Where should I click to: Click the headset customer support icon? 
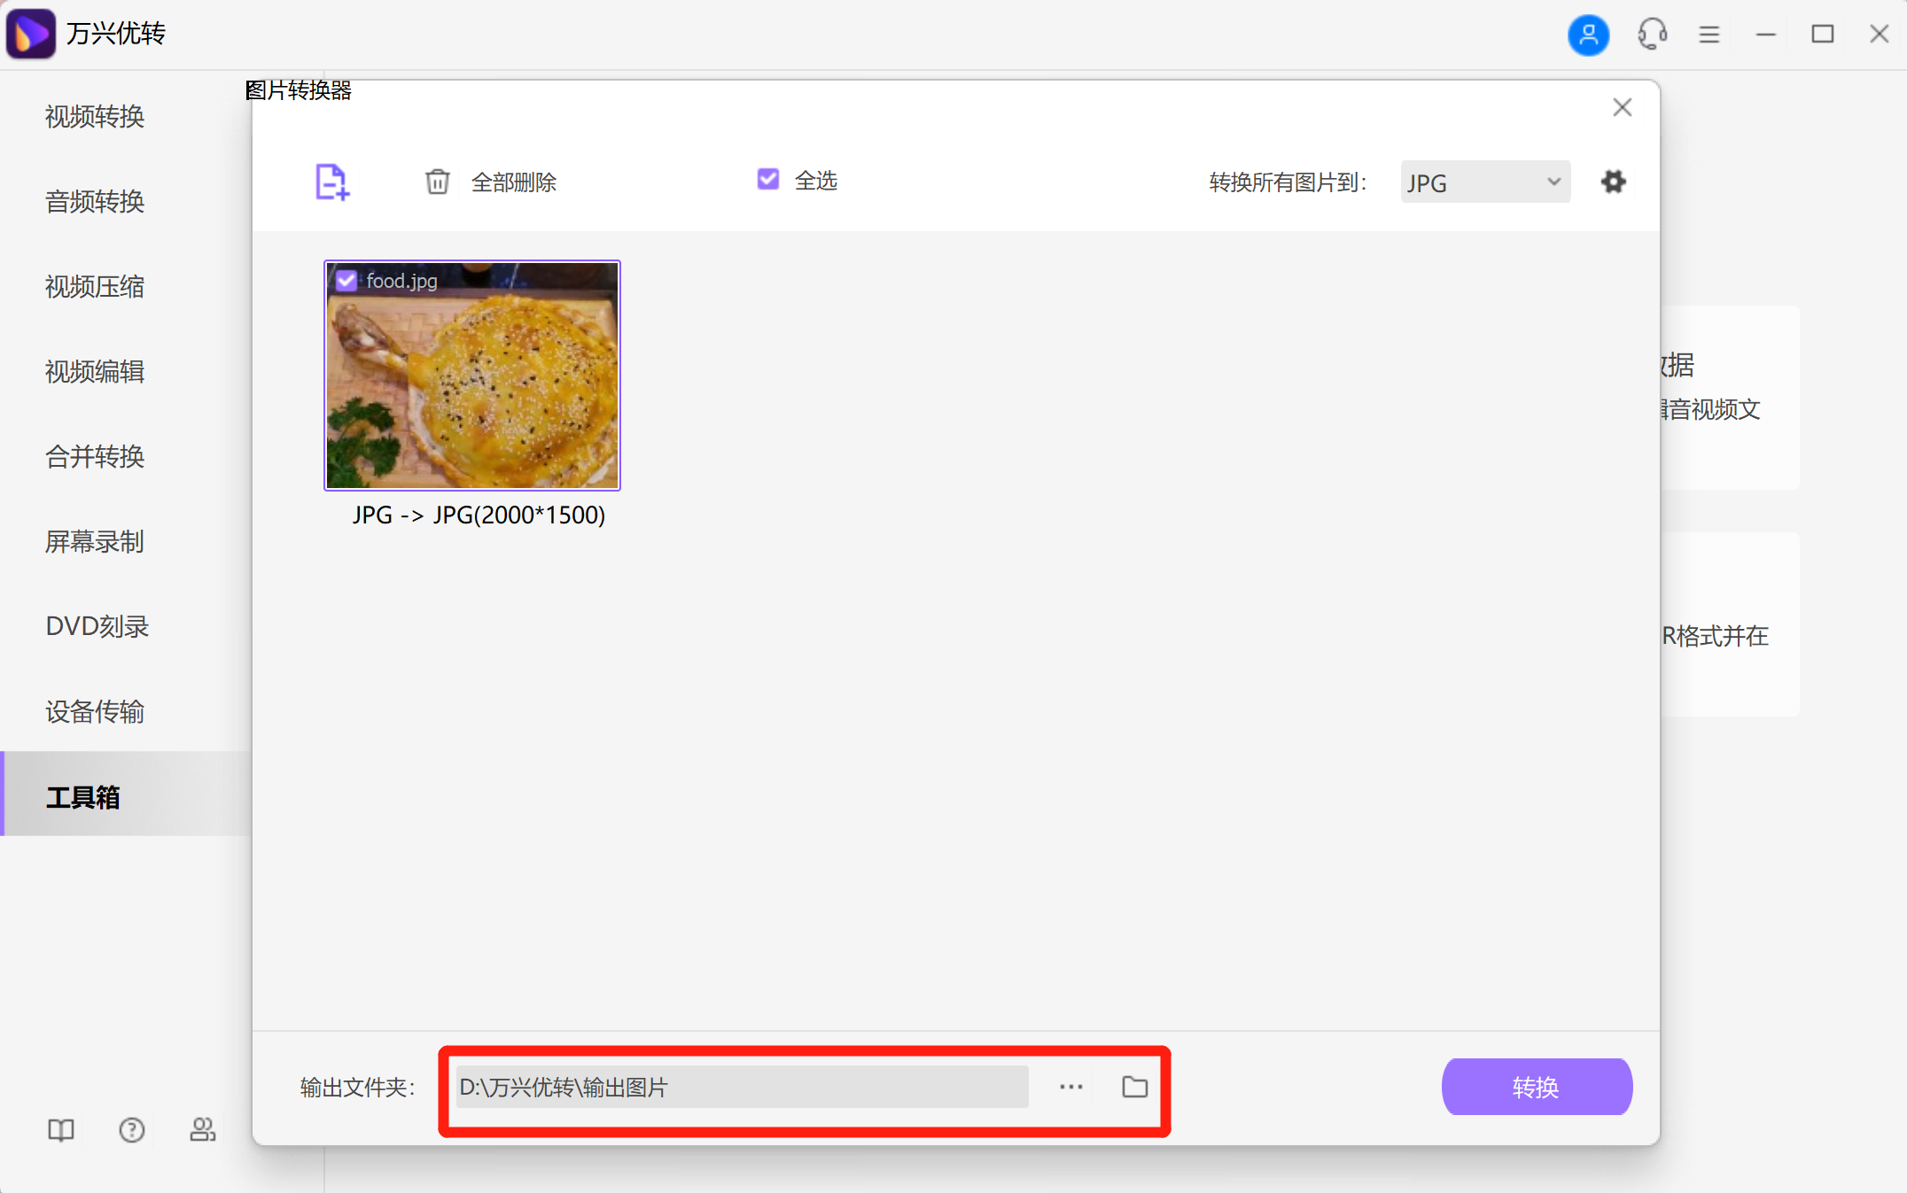(1652, 35)
